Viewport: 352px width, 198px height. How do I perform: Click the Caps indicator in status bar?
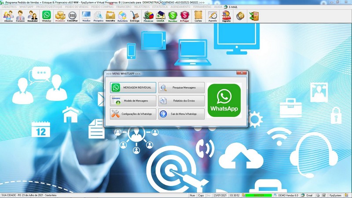tap(201, 195)
